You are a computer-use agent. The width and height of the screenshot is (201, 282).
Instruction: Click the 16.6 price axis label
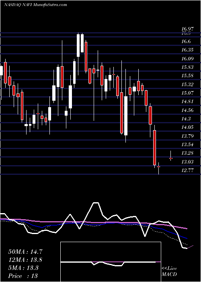click(186, 41)
